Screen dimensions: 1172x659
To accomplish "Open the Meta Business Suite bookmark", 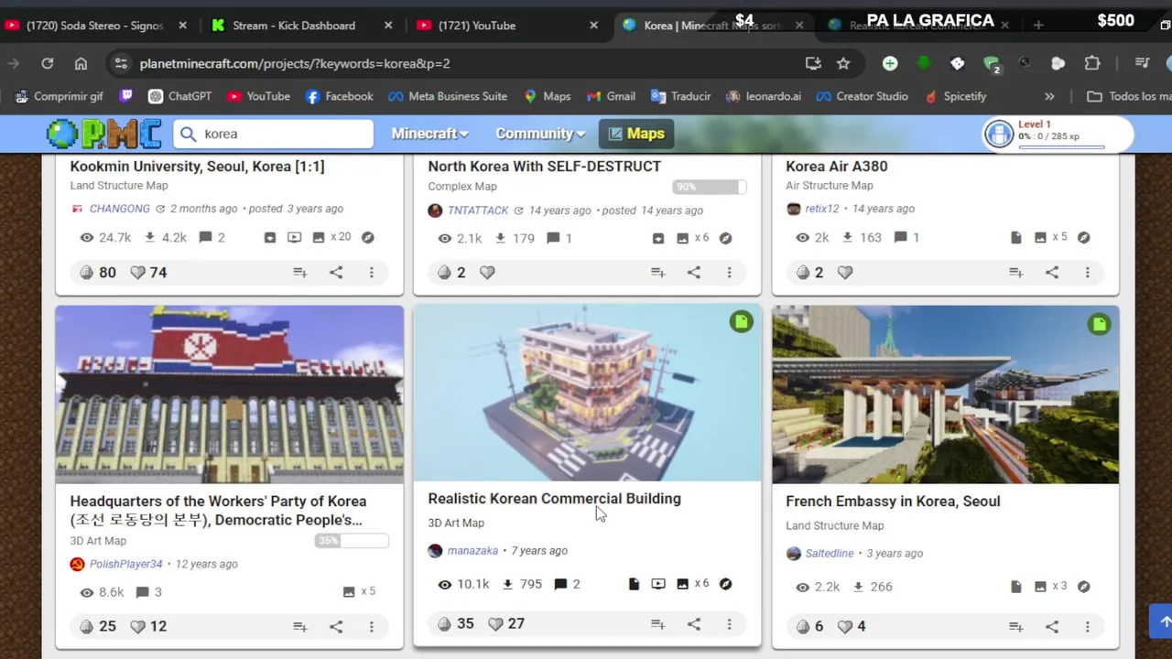I will (448, 96).
